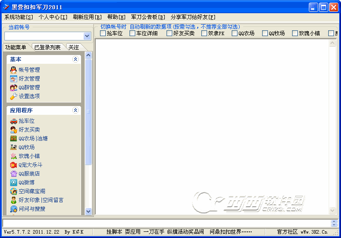341x238 pixels.
Task: Tick the QQ牧场 checkbox
Action: 265,33
